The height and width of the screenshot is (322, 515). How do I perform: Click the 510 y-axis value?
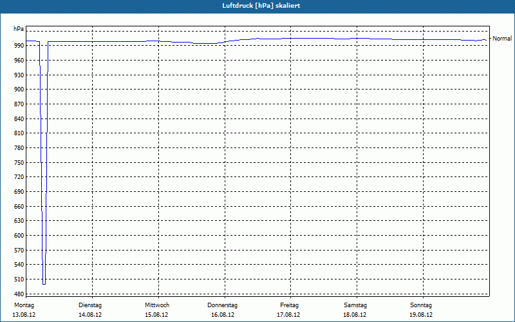pos(19,279)
